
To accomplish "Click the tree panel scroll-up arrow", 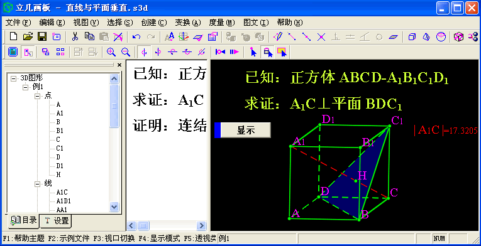I will [x=114, y=78].
